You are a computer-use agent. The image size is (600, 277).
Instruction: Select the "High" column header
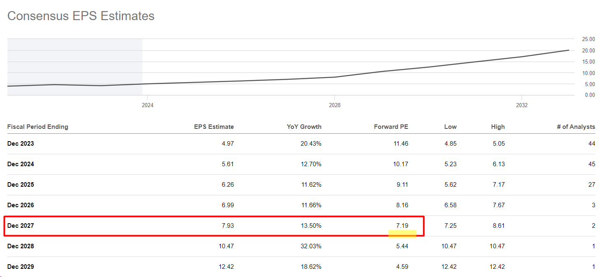[x=498, y=127]
